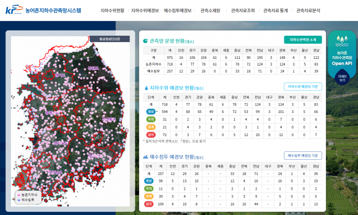Click the 해수침투 예경보 기준 button

pyautogui.click(x=303, y=156)
